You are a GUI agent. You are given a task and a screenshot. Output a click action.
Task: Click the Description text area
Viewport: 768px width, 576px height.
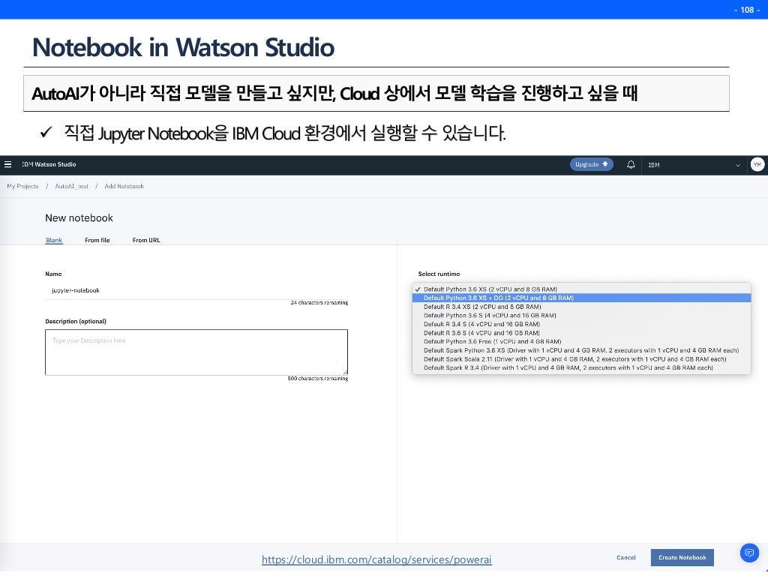pyautogui.click(x=196, y=352)
